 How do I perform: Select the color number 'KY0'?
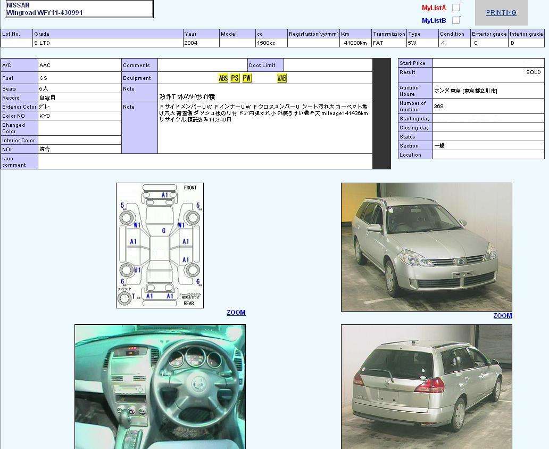[45, 116]
